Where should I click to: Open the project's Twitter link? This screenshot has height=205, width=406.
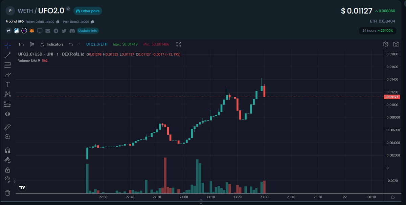(64, 31)
